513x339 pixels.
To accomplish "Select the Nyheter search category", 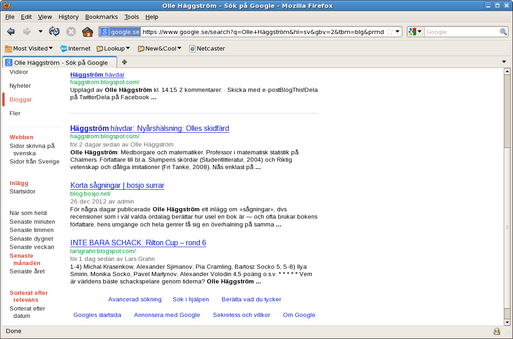I will click(x=20, y=86).
